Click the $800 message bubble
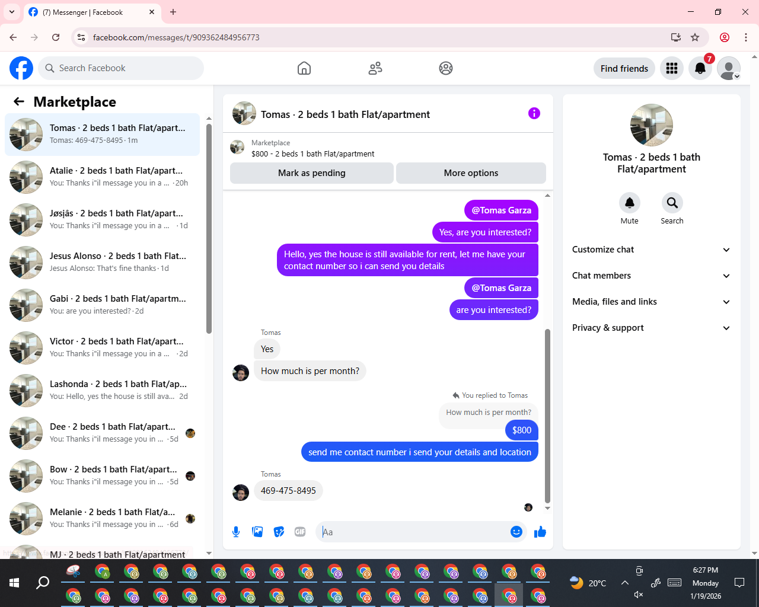 click(x=522, y=430)
